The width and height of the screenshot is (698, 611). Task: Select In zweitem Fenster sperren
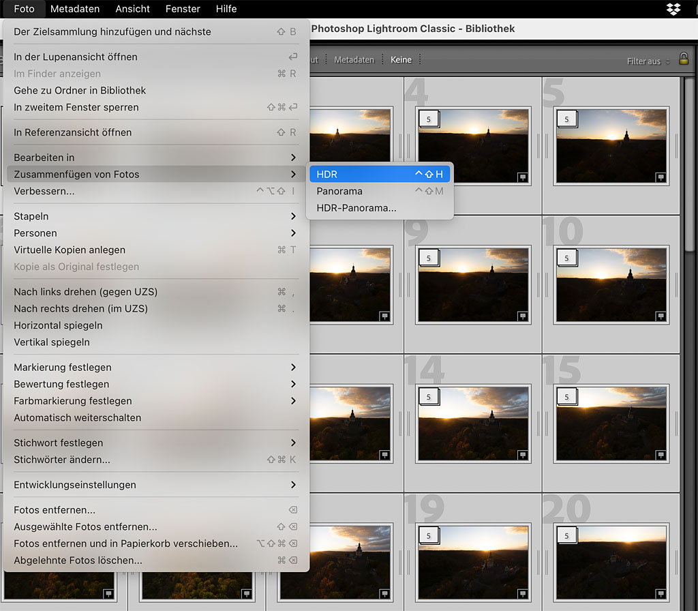tap(156, 107)
